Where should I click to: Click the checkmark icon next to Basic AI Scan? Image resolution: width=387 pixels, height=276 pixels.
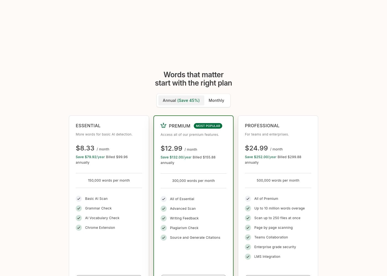click(79, 199)
